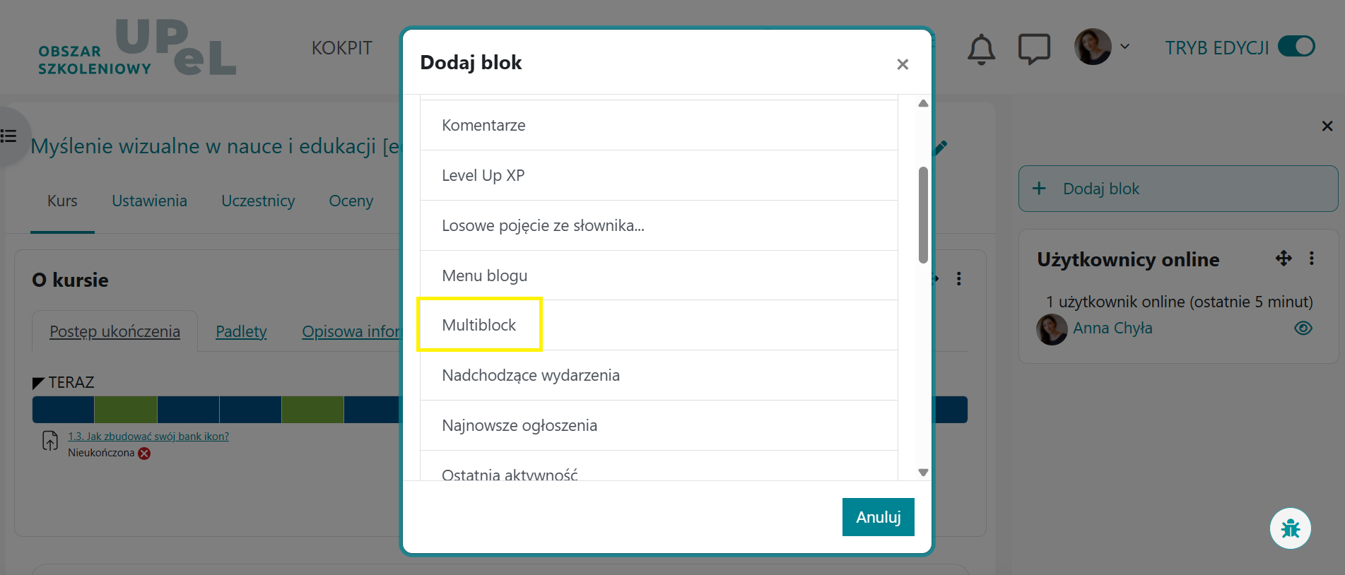Expand the user profile menu arrow
1345x575 pixels.
point(1125,47)
